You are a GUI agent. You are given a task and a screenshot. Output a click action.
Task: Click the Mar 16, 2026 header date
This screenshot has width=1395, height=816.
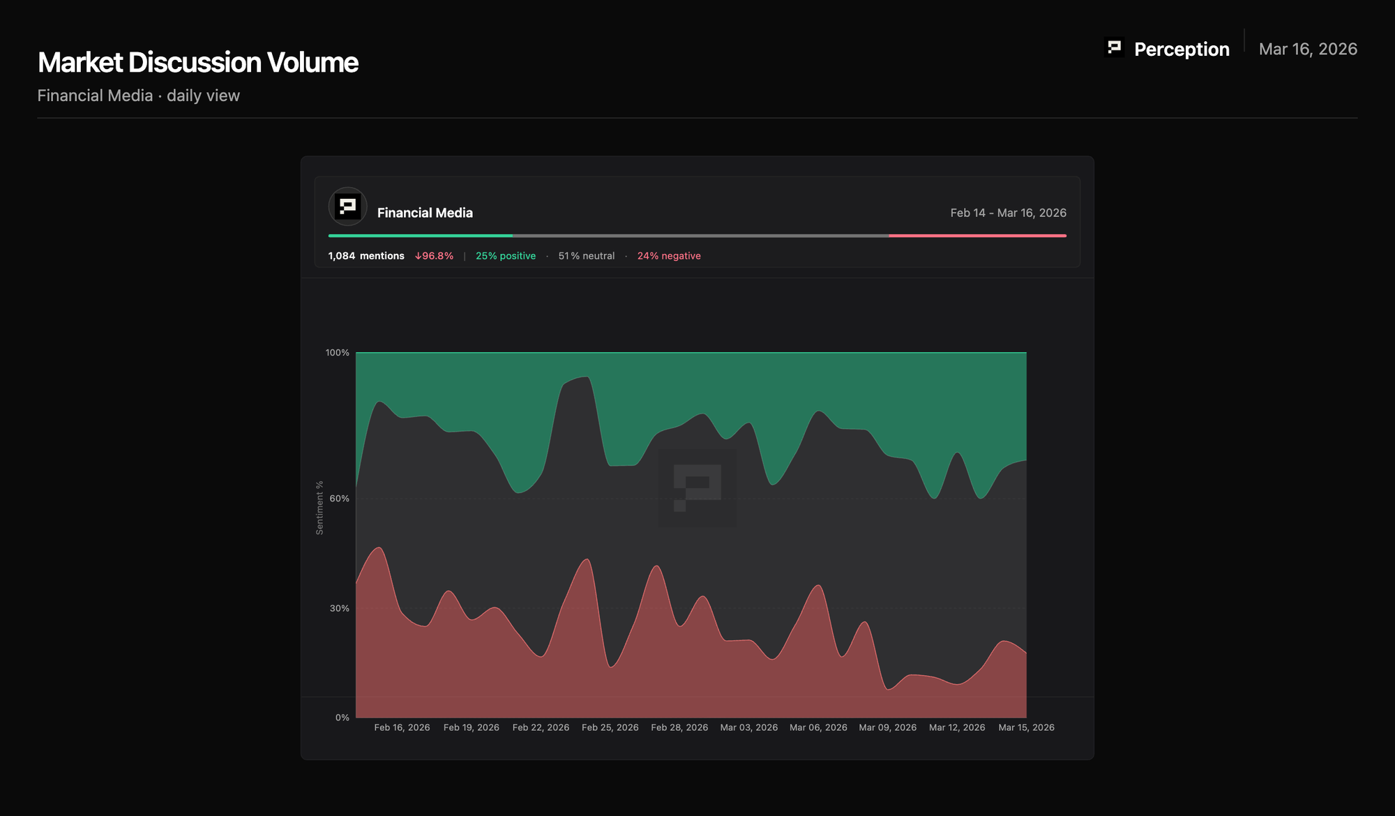pyautogui.click(x=1307, y=50)
